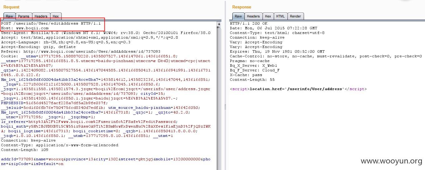Click the 'boqii_auth=' cookie line
The image size is (425, 170).
106,126
